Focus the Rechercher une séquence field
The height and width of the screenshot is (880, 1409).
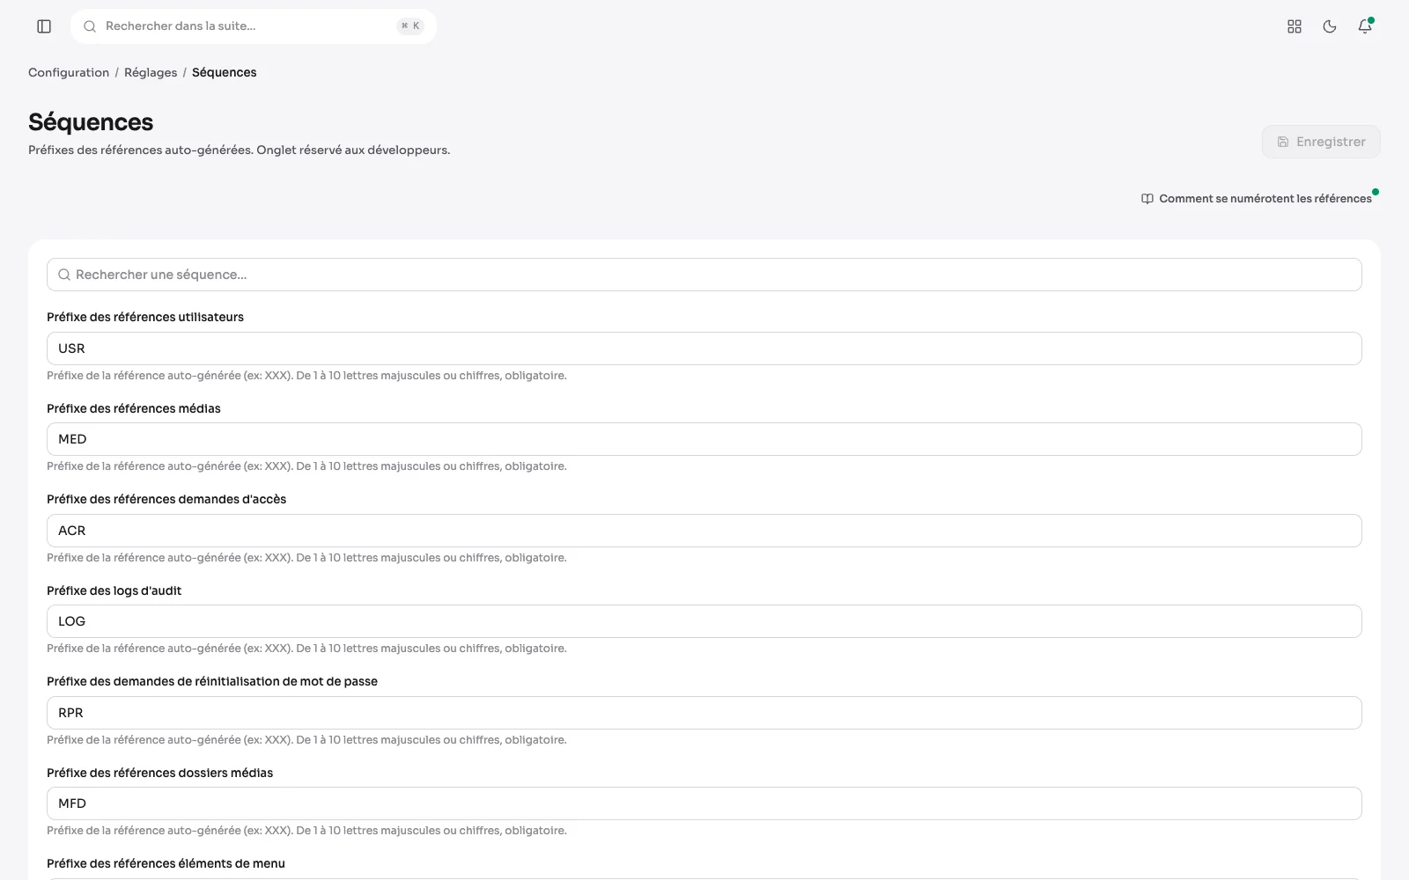click(x=704, y=275)
